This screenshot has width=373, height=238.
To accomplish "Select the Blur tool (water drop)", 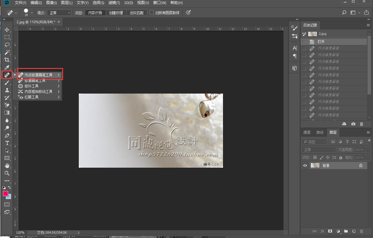I will pos(7,120).
